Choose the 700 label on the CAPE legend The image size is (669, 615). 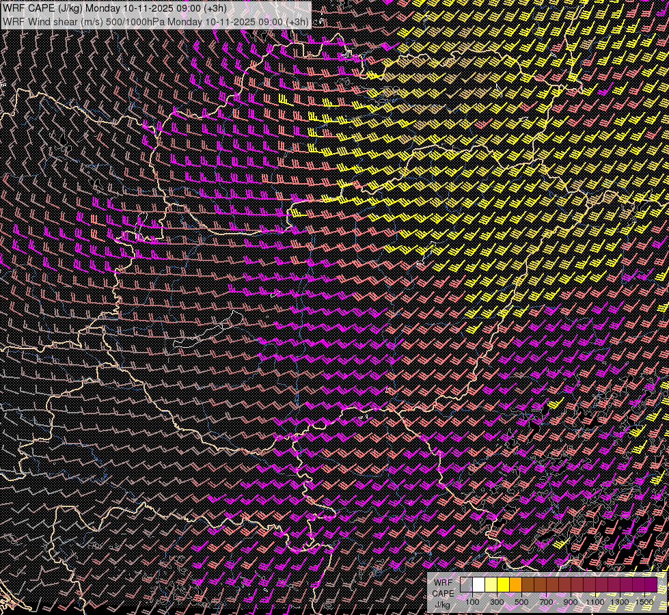[x=546, y=602]
